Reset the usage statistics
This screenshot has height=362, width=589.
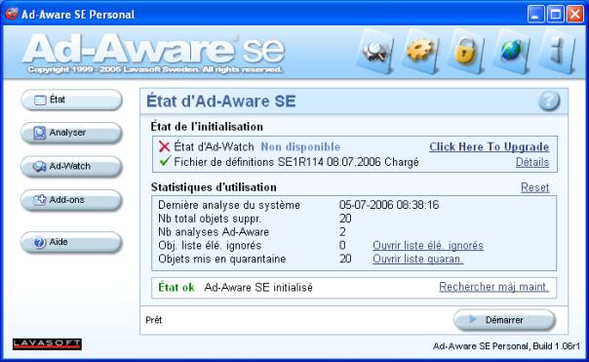coord(535,187)
